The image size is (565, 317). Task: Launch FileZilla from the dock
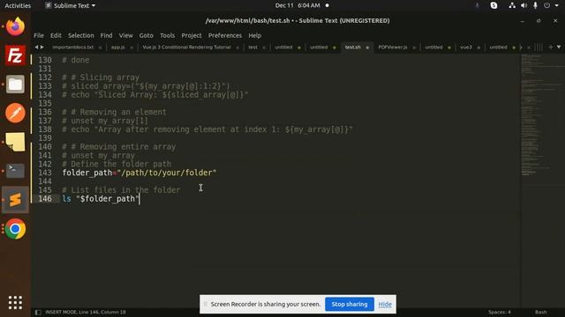(15, 55)
